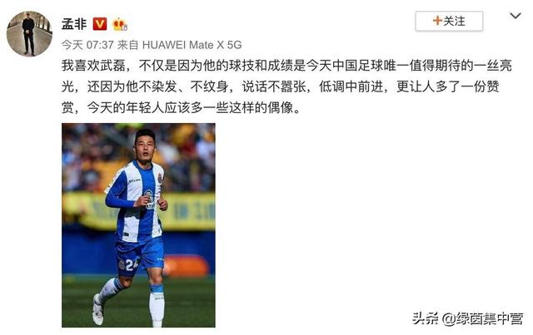This screenshot has height=335, width=533.
Task: Click the second line of post text
Action: click(x=281, y=86)
